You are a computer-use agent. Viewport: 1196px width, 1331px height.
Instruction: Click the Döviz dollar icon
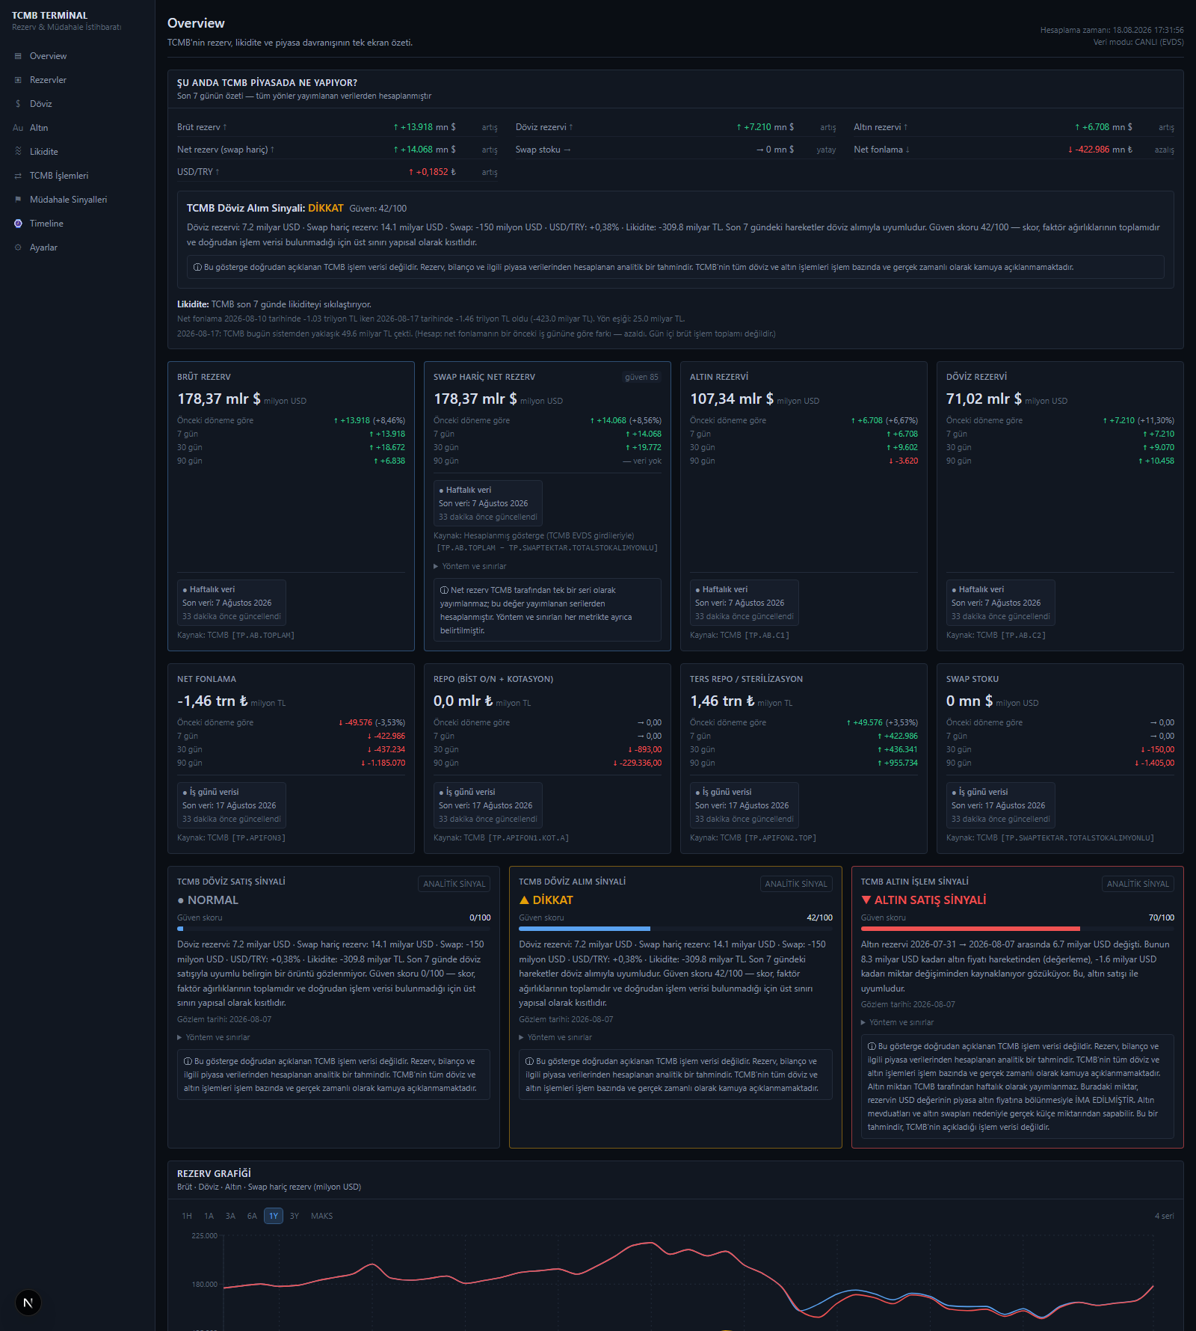pyautogui.click(x=18, y=104)
